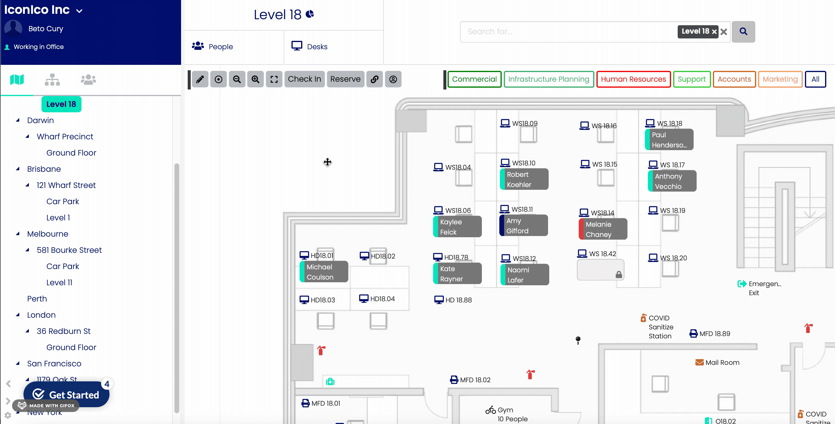Toggle fullscreen map view
Image resolution: width=835 pixels, height=424 pixels.
tap(274, 79)
